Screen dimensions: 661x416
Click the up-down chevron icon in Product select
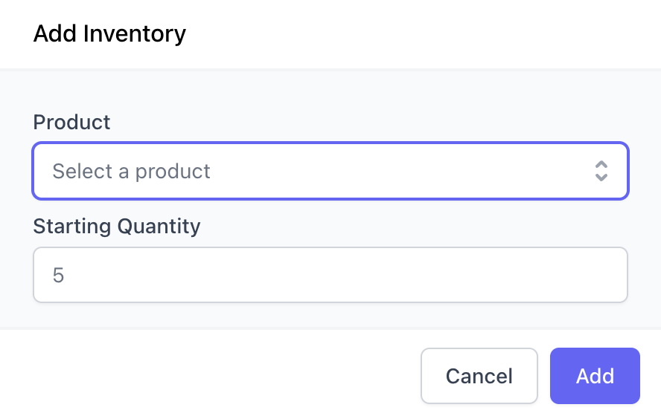coord(601,171)
